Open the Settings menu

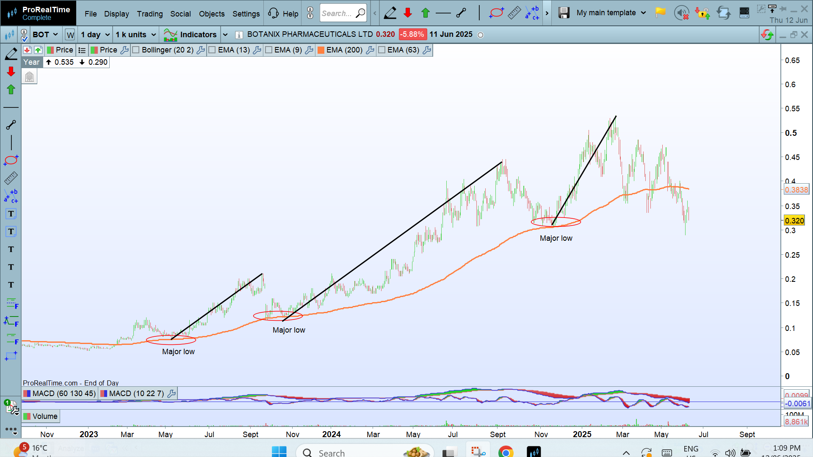click(x=246, y=14)
